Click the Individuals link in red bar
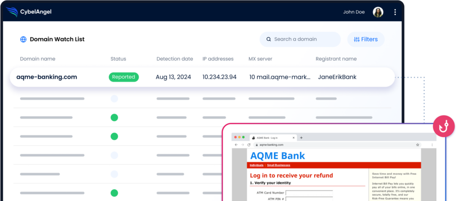The image size is (459, 201). [x=256, y=165]
